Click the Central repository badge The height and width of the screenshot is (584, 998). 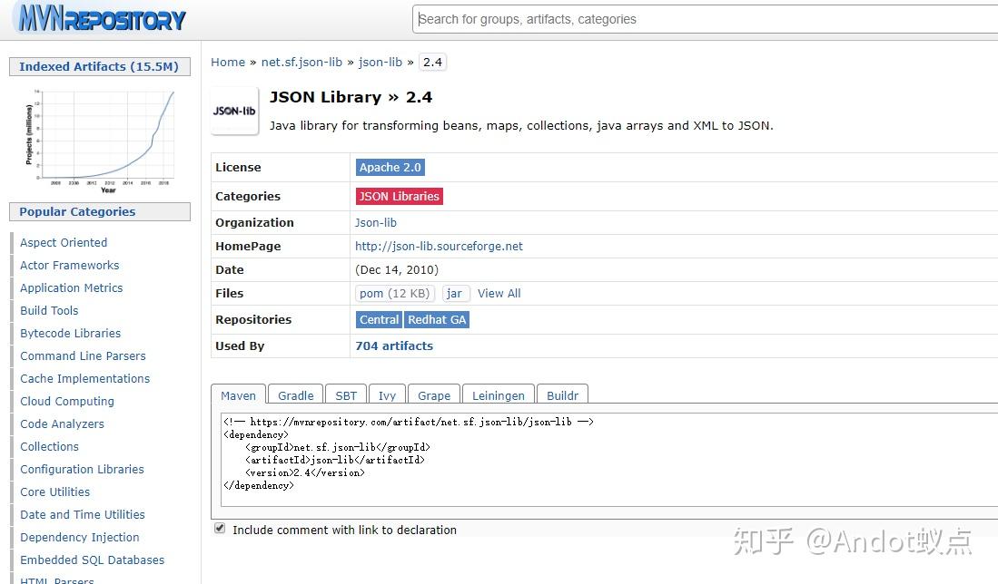[x=379, y=319]
